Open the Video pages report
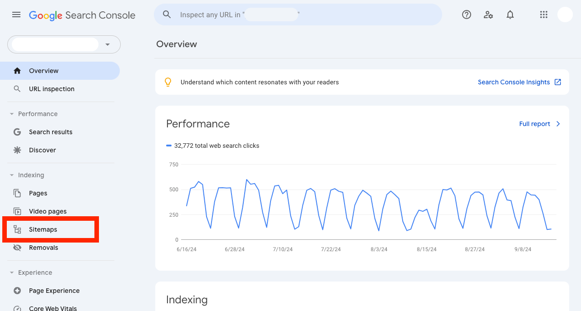Viewport: 581px width, 311px height. click(x=60, y=211)
